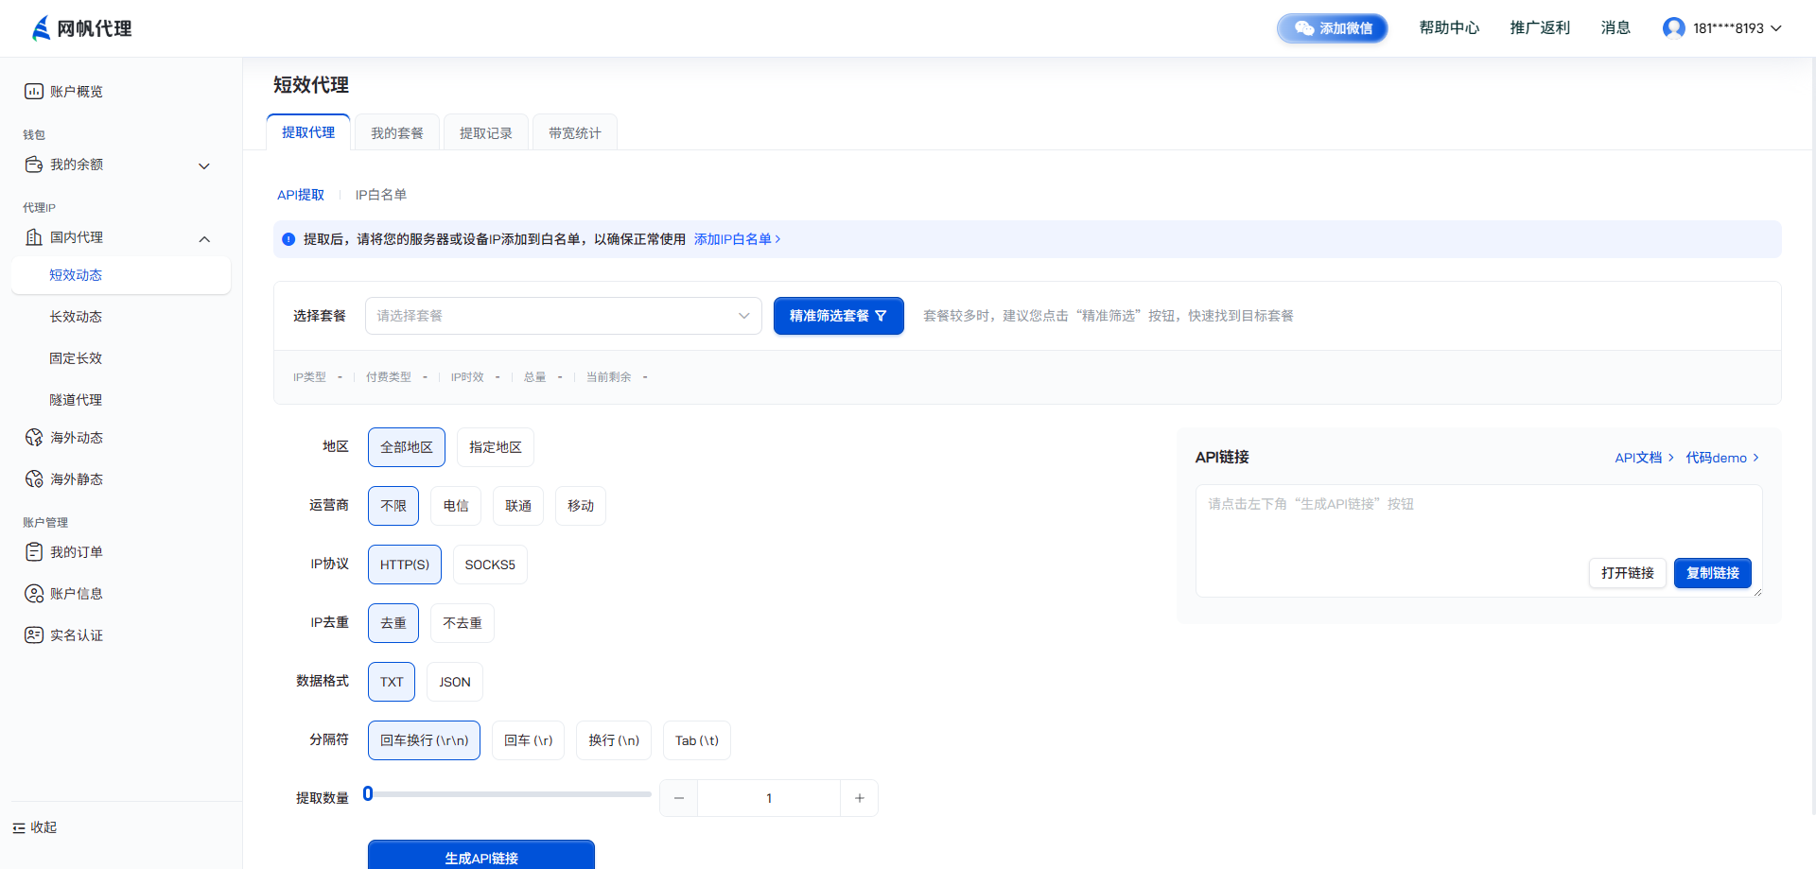Select 不限 carrier option

[x=393, y=506]
